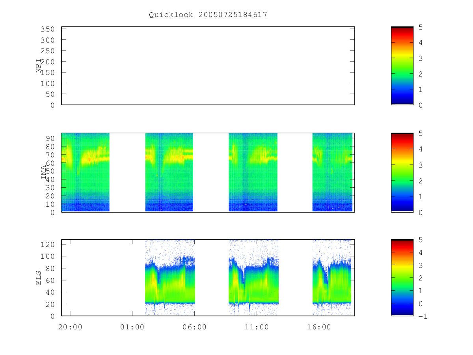This screenshot has width=473, height=355.
Task: Click the '70' tick on the IMA axis
Action: click(x=50, y=155)
